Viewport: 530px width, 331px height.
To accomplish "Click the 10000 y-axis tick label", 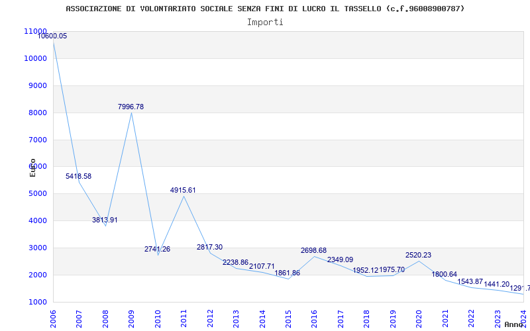I will (x=36, y=58).
